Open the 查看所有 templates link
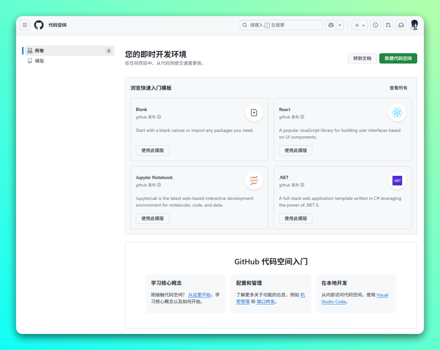440x350 pixels. tap(398, 88)
